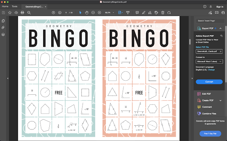Open page thumbnails panel
Image resolution: width=227 pixels, height=141 pixels.
(x=3, y=21)
